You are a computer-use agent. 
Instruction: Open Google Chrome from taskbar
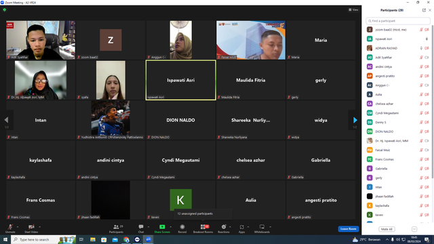[126, 239]
